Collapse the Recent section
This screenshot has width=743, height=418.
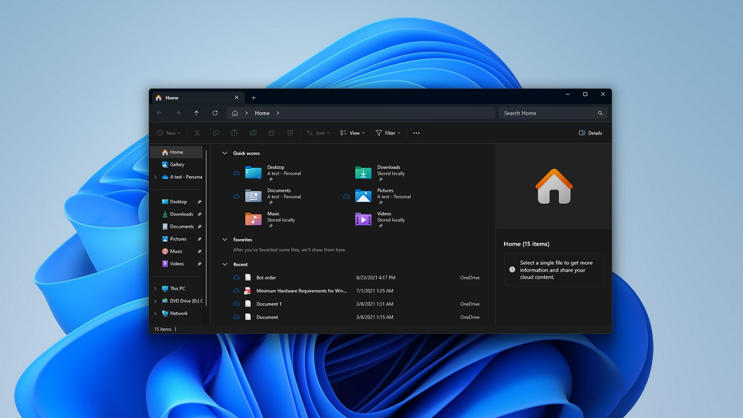pos(225,264)
